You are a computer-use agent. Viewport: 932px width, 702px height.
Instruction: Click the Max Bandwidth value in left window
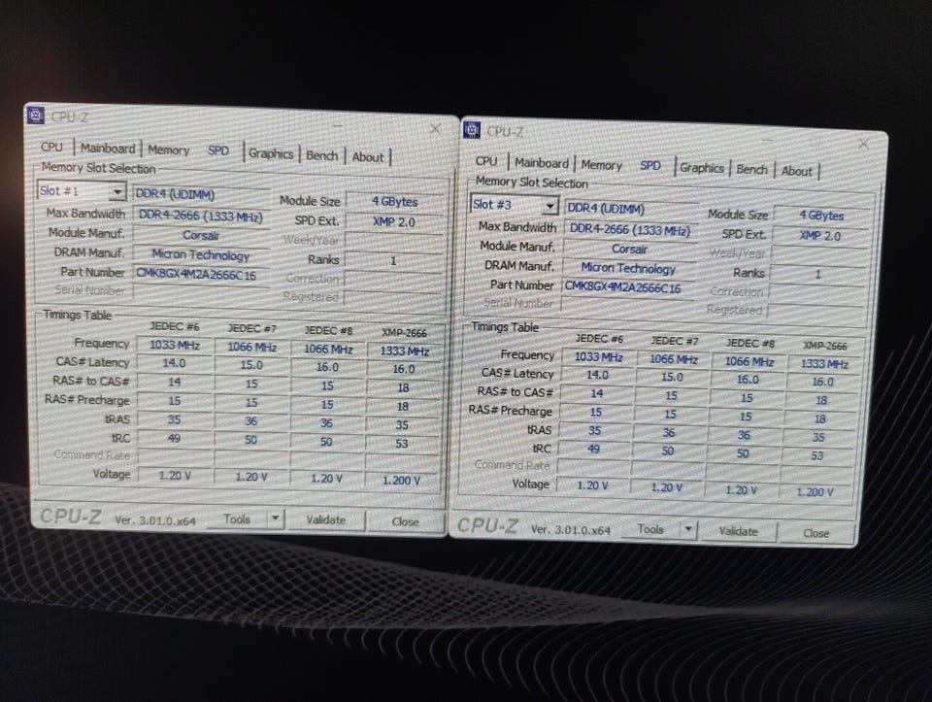point(201,217)
